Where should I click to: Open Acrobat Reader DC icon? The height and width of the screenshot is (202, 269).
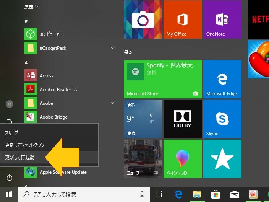(x=31, y=89)
